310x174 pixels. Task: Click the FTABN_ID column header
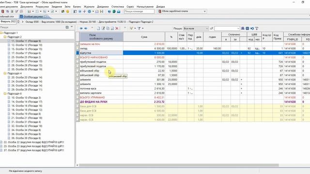point(293,40)
